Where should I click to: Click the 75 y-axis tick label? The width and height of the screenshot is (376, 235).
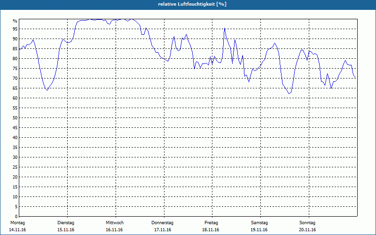click(15, 69)
